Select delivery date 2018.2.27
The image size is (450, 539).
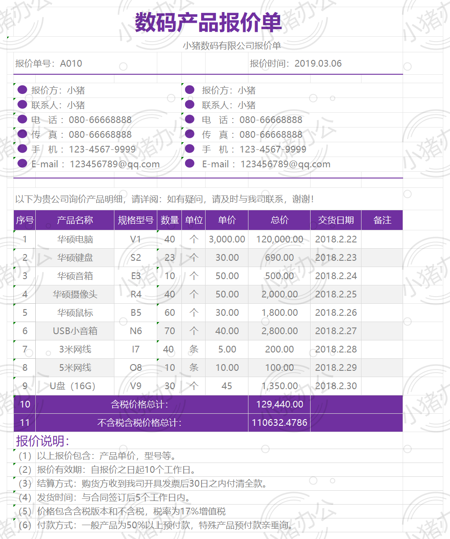[336, 331]
